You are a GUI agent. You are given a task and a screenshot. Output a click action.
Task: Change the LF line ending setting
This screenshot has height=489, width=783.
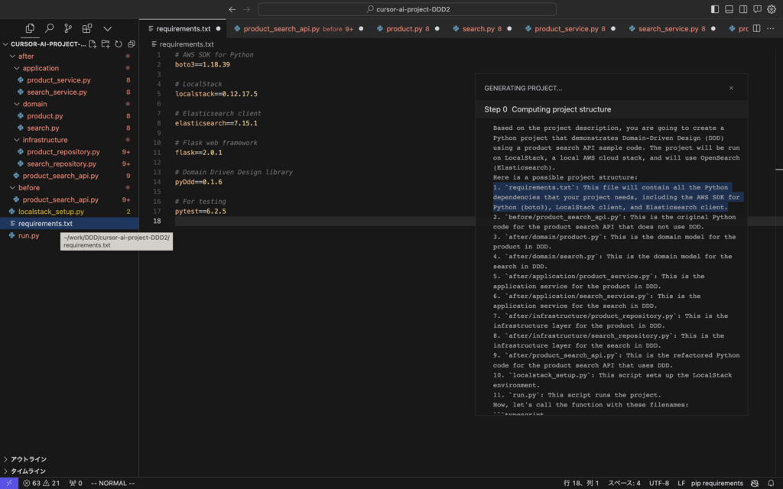[x=681, y=483]
